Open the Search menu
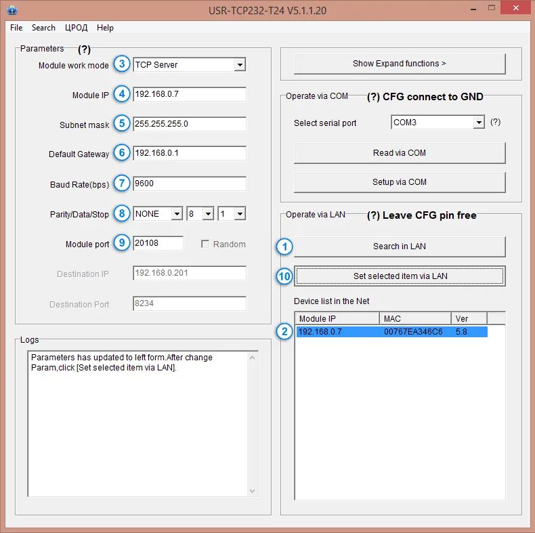This screenshot has height=533, width=535. (x=43, y=28)
